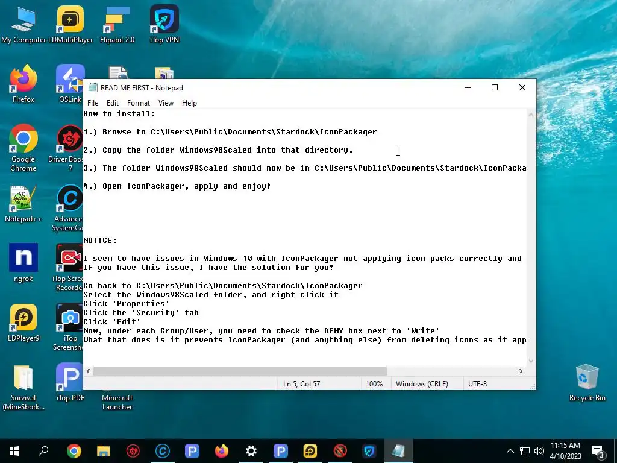The height and width of the screenshot is (463, 617).
Task: Open the volume control in tray
Action: 539,451
